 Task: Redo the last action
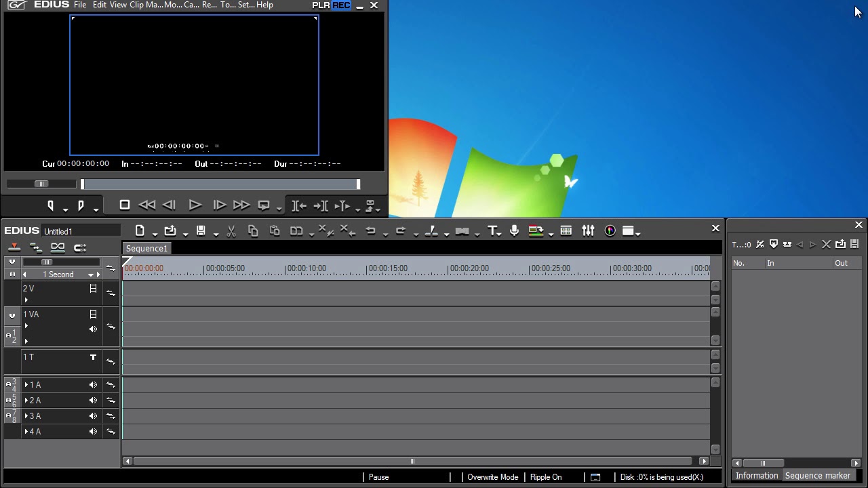400,231
